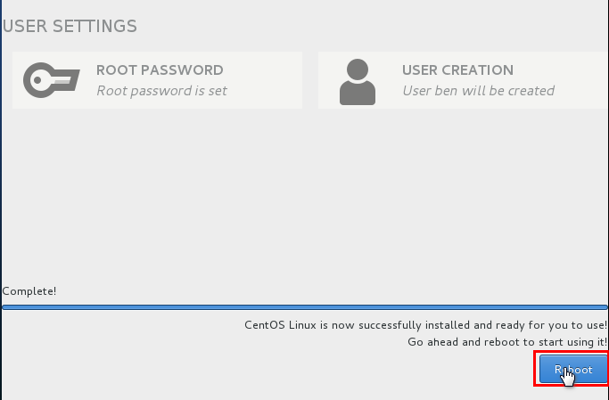Click the left end of progress bar
609x400 pixels.
pyautogui.click(x=7, y=306)
